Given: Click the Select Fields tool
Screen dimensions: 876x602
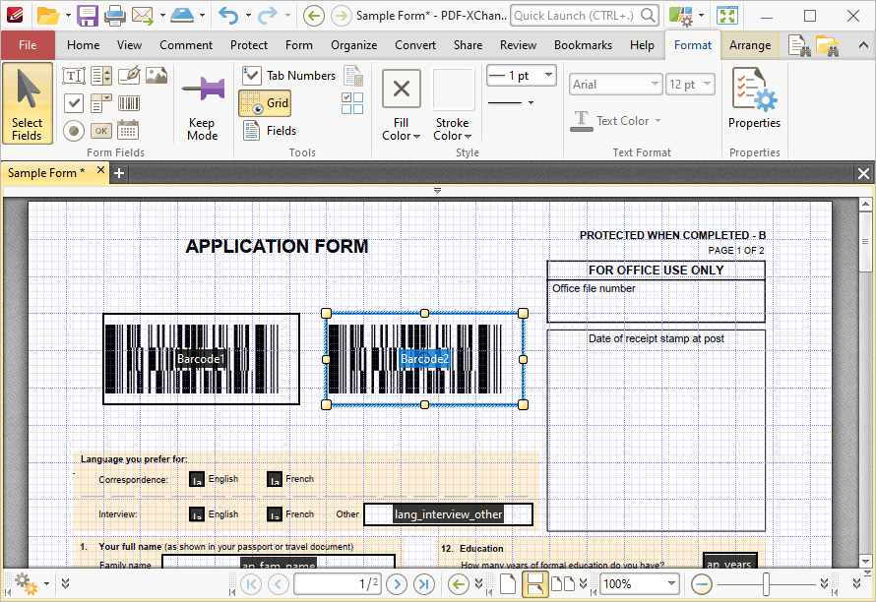Looking at the screenshot, I should pos(28,104).
